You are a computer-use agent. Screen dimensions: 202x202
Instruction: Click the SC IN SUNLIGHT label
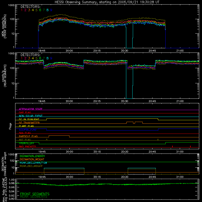click(29, 119)
